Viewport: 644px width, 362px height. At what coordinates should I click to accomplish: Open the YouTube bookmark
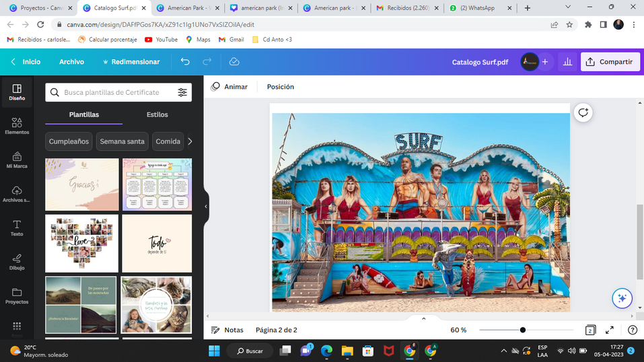(x=161, y=40)
